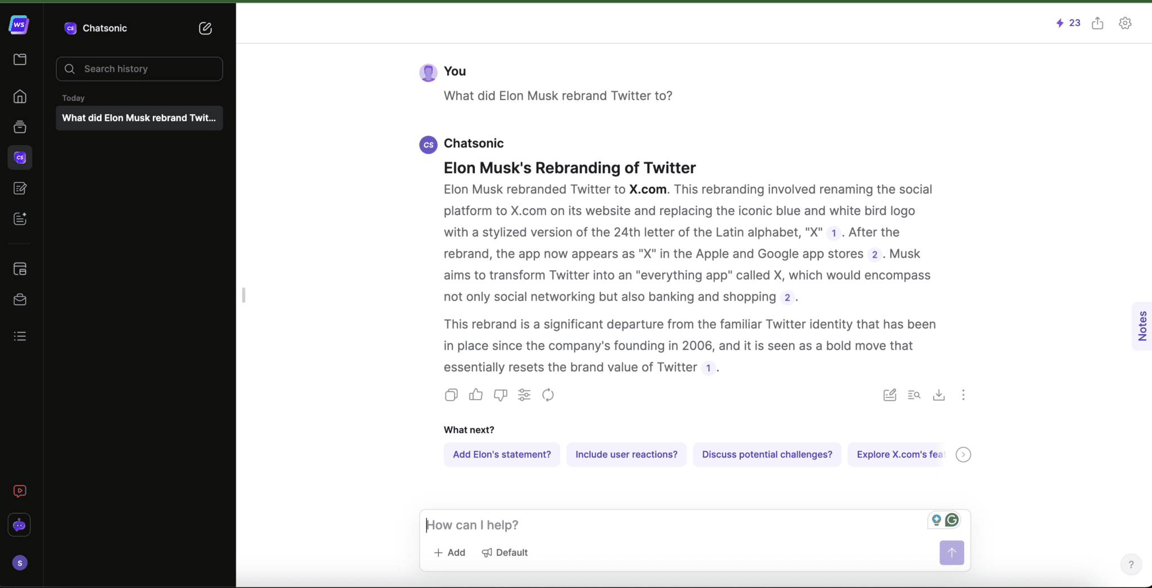Screen dimensions: 1152x588
Task: Copy the Chatsonic response
Action: (451, 394)
